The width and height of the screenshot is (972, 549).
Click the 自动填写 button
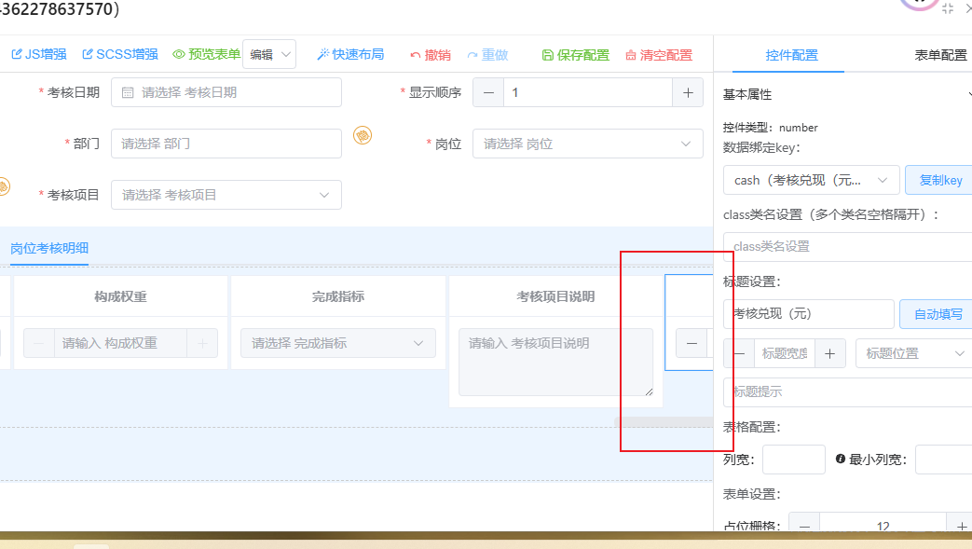[938, 314]
